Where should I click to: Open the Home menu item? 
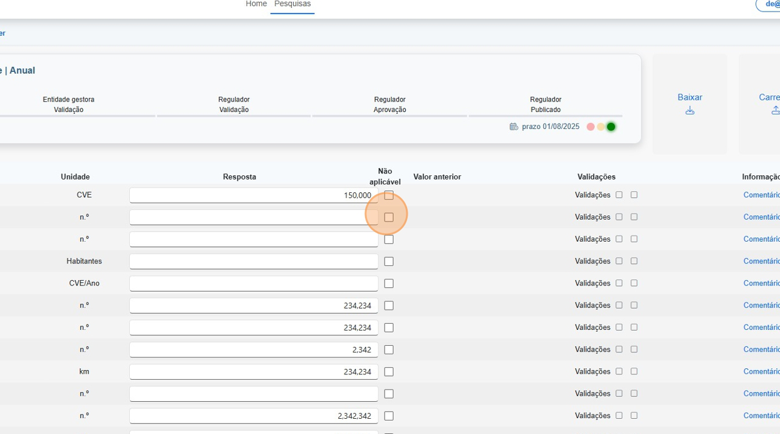click(256, 4)
